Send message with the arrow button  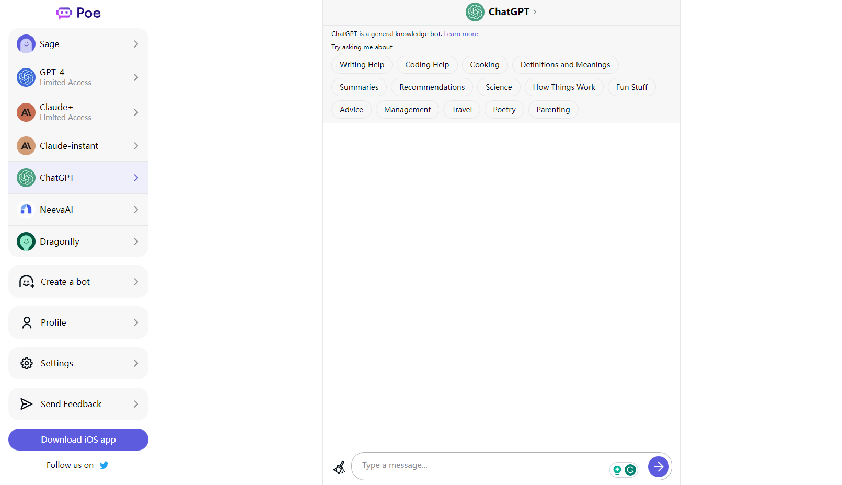coord(659,466)
